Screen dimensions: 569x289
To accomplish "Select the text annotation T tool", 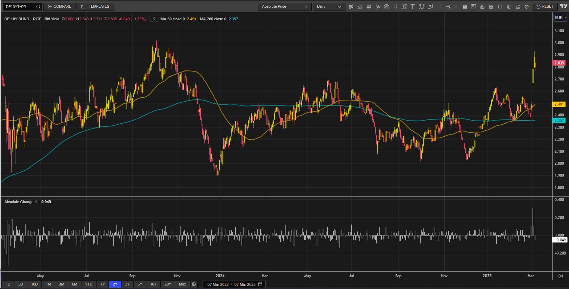I will [413, 7].
